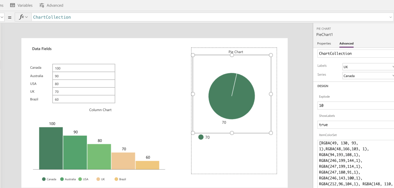
Task: Select the Advanced tab in properties panel
Action: click(346, 43)
